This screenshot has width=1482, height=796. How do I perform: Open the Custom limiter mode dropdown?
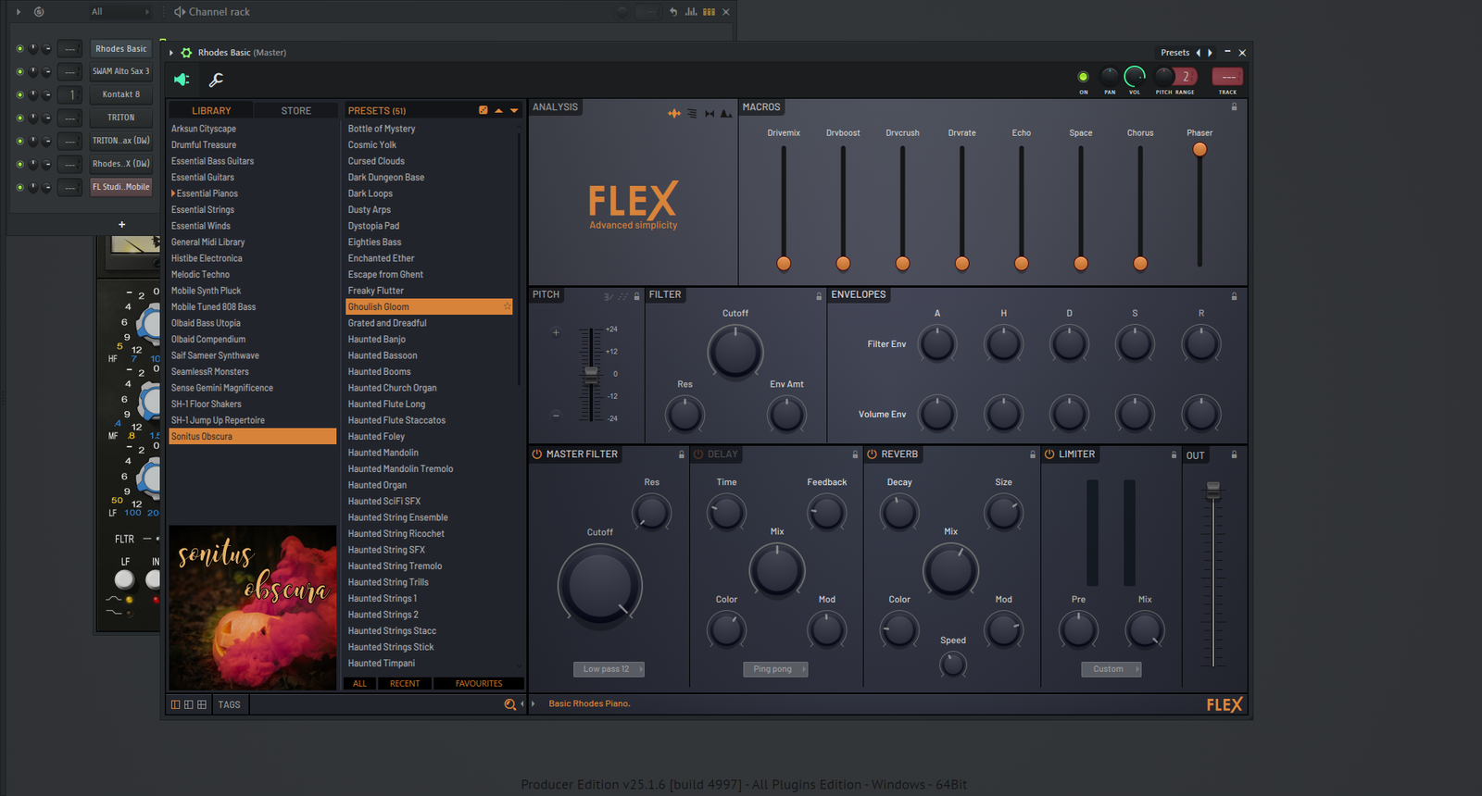pos(1111,669)
